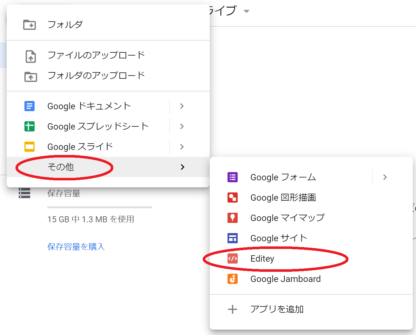This screenshot has height=335, width=416.
Task: Open the その他 menu item
Action: [108, 167]
